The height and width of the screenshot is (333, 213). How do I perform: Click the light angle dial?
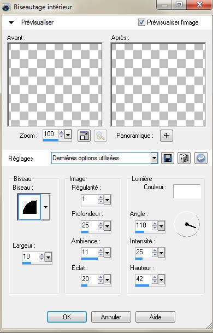187,224
